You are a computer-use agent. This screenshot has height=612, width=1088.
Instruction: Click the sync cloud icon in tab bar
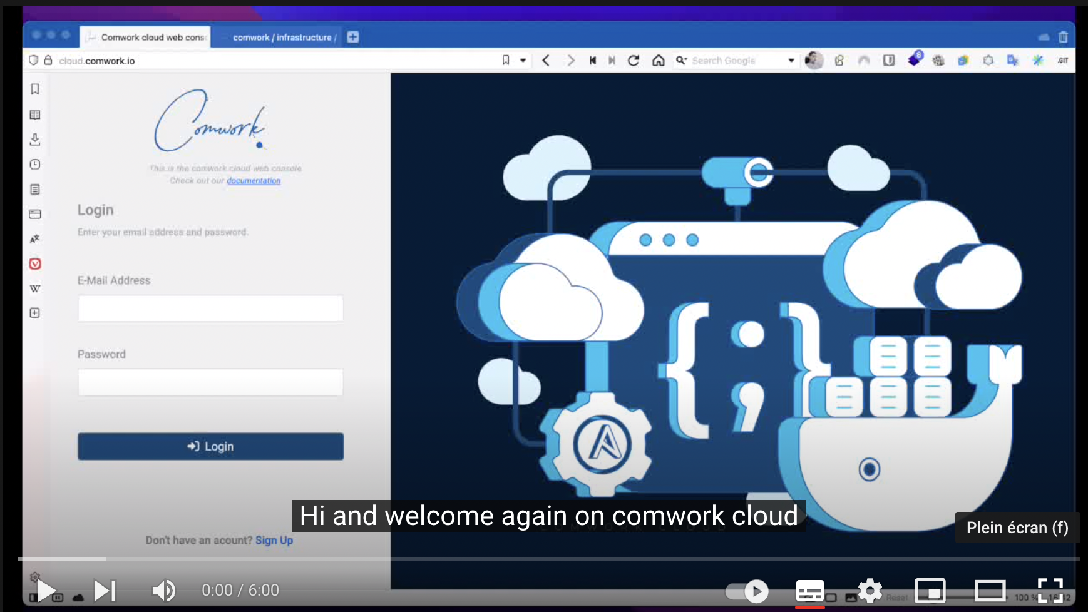[1044, 37]
